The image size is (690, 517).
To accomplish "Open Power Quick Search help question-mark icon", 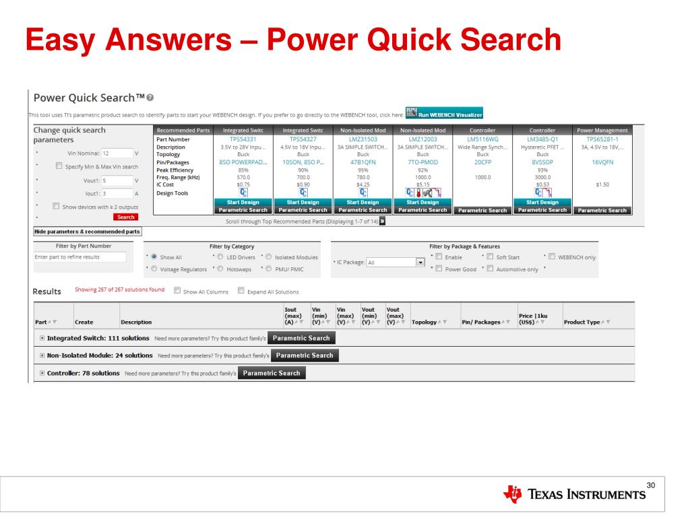I will (x=150, y=98).
